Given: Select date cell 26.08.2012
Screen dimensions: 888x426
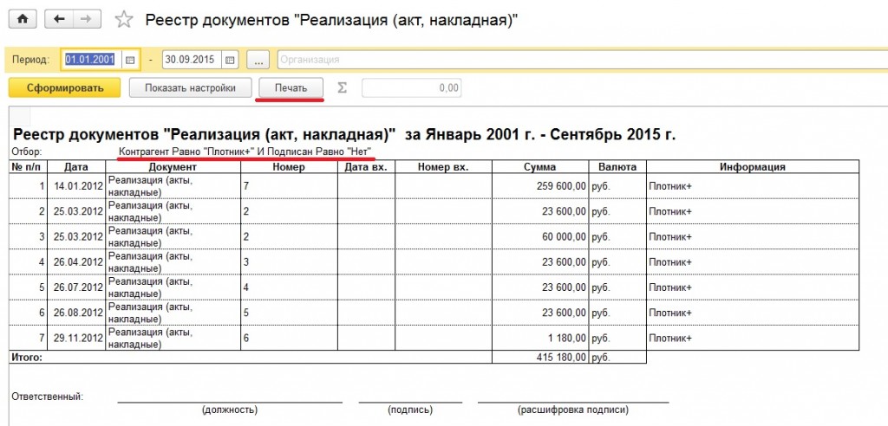Looking at the screenshot, I should (x=76, y=313).
